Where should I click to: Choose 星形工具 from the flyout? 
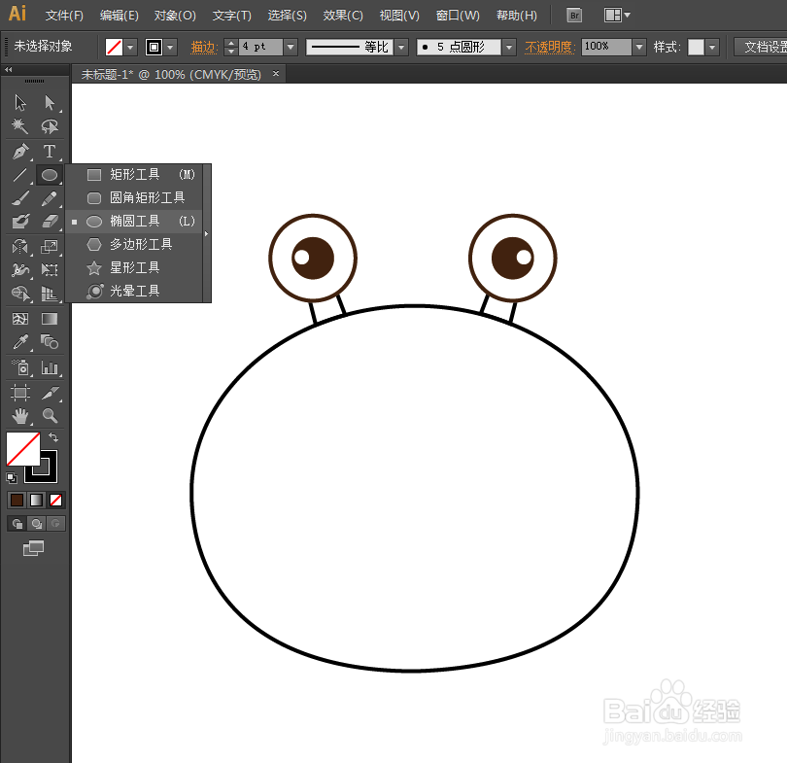(134, 267)
